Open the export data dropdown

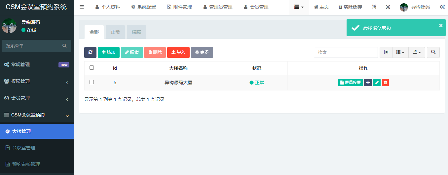(417, 52)
